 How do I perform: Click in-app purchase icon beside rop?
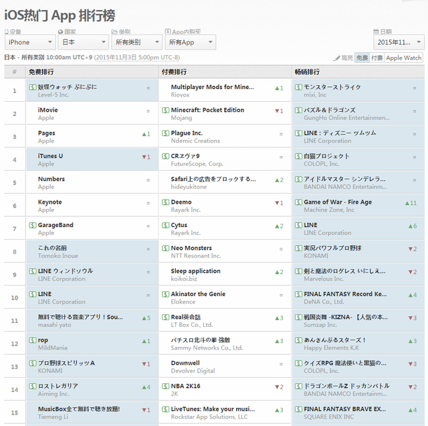click(33, 340)
